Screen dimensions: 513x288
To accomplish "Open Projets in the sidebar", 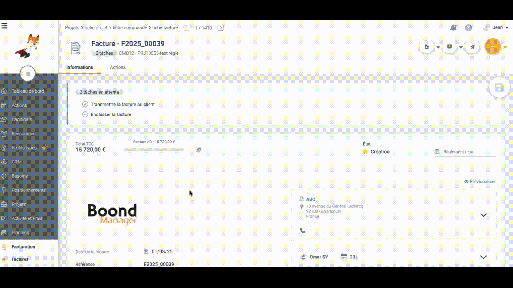I will click(19, 204).
